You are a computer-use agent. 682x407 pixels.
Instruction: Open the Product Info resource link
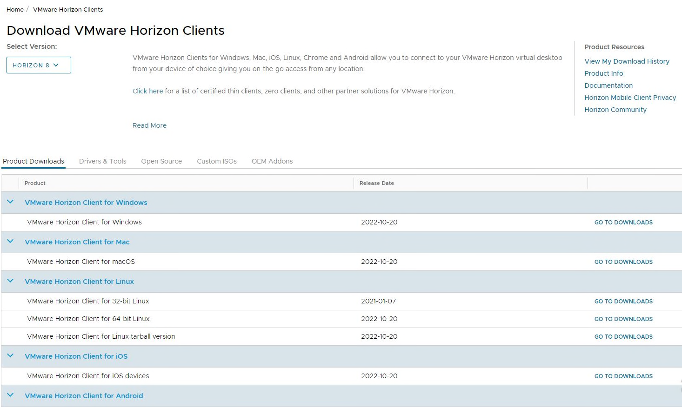pyautogui.click(x=604, y=73)
